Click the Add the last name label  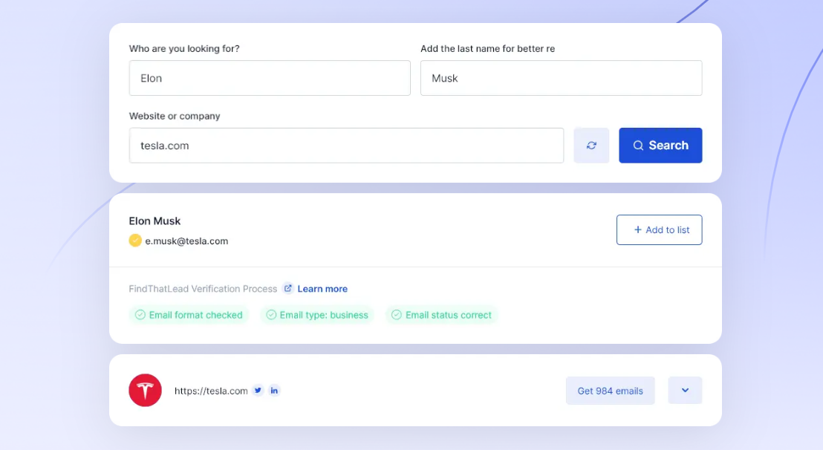click(487, 49)
